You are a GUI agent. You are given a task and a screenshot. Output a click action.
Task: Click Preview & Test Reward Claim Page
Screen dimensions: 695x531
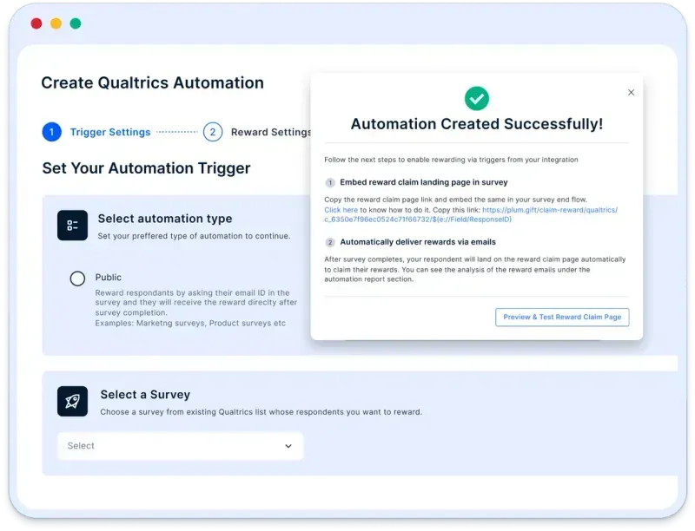pos(562,318)
